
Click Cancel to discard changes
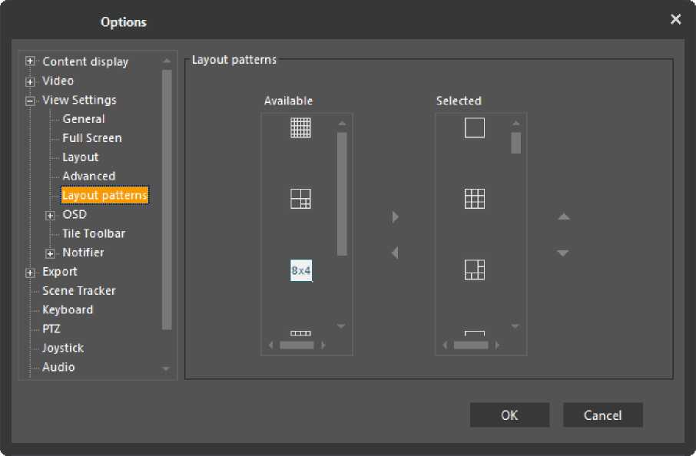(602, 415)
